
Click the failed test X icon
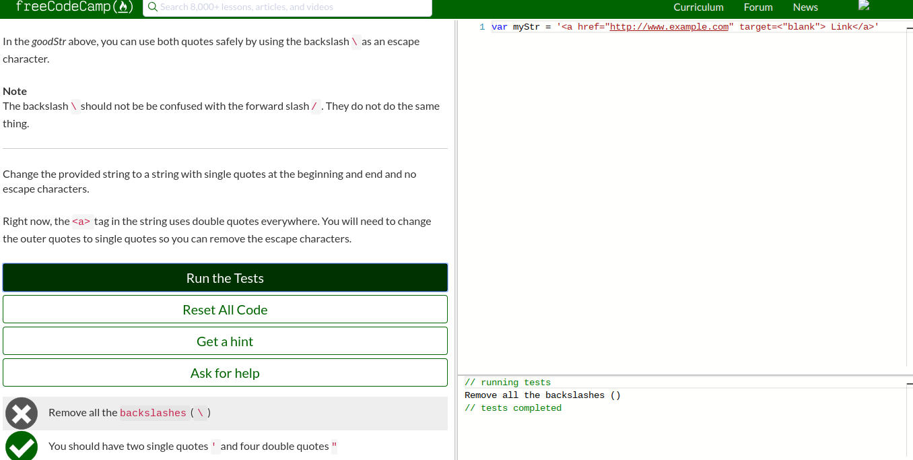coord(22,413)
